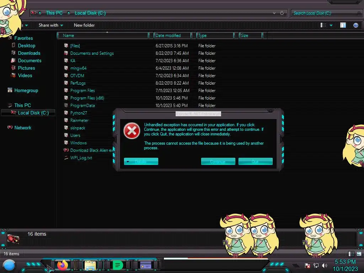Click Local Disk (C:) breadcrumb
The image size is (364, 273).
pyautogui.click(x=90, y=13)
